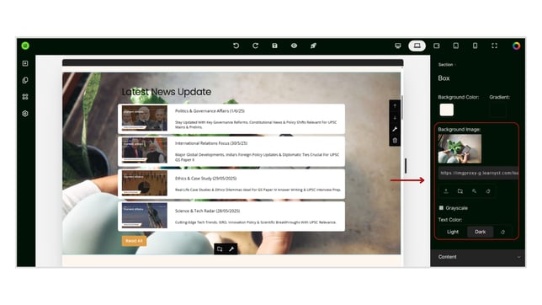
Task: Click the Ethics & Case Study thumbnail
Action: (145, 183)
